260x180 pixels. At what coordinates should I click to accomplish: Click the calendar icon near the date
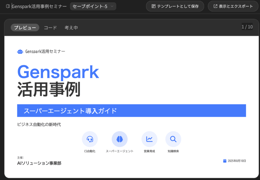point(225,161)
